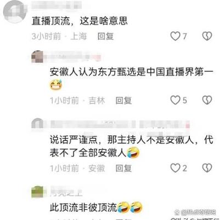Like the 说话严谨点 comment from 安徽
The width and height of the screenshot is (220, 220).
coord(176,168)
